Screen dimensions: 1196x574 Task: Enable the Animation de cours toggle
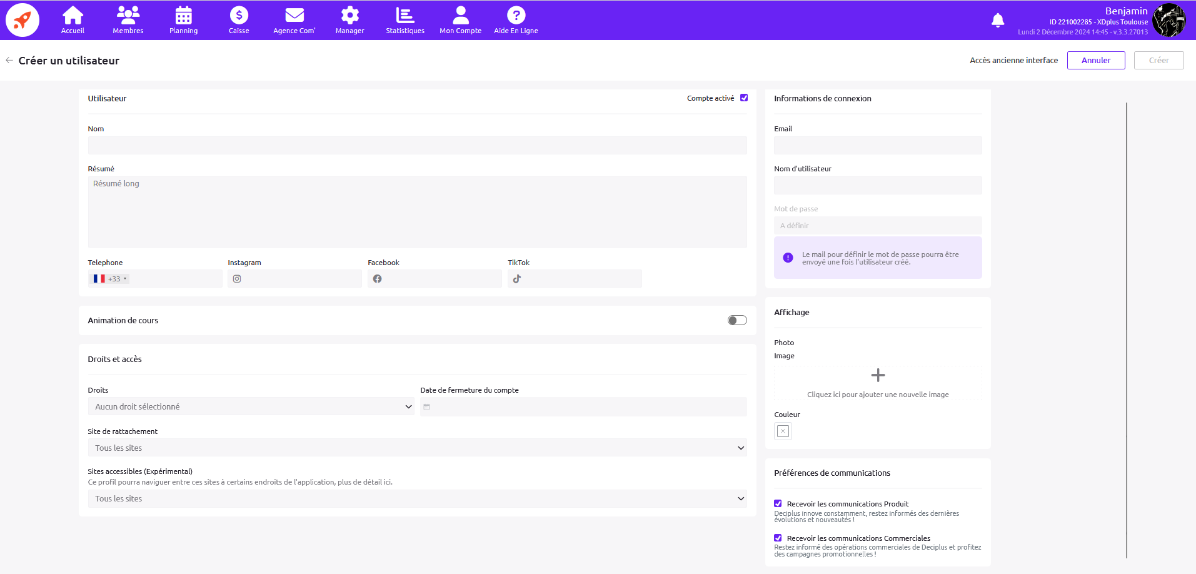click(737, 320)
